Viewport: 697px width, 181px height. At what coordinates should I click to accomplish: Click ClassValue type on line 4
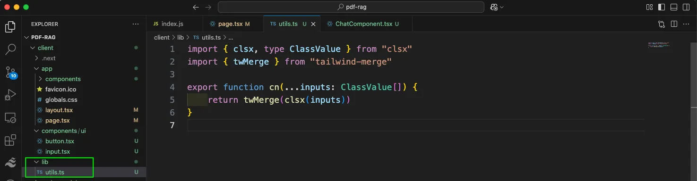pyautogui.click(x=366, y=87)
